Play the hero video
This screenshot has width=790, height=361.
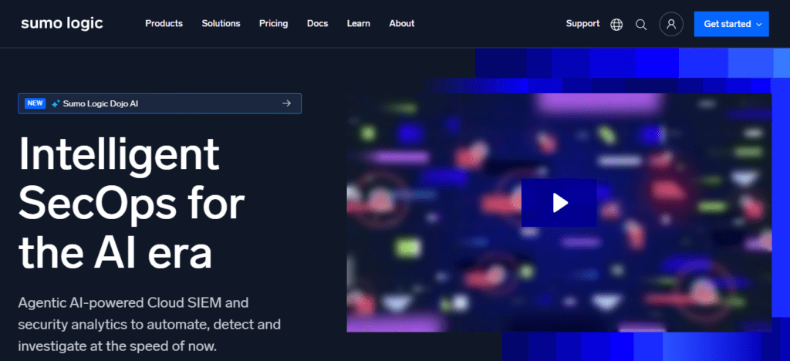(559, 203)
